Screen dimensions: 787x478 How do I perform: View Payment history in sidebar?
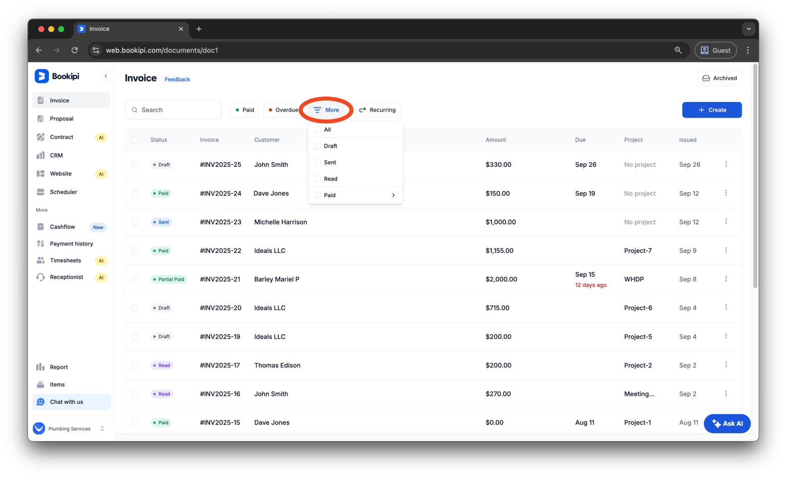(72, 243)
